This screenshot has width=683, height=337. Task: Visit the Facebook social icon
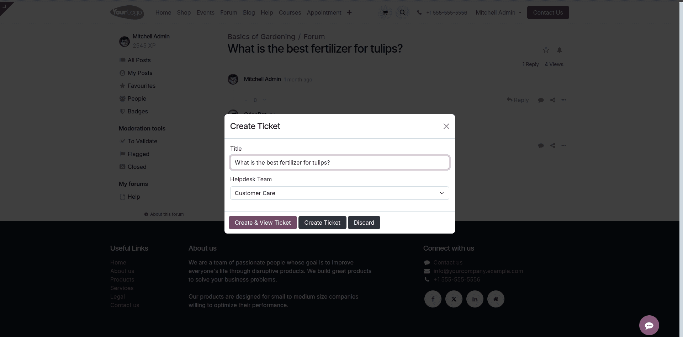[x=433, y=299]
